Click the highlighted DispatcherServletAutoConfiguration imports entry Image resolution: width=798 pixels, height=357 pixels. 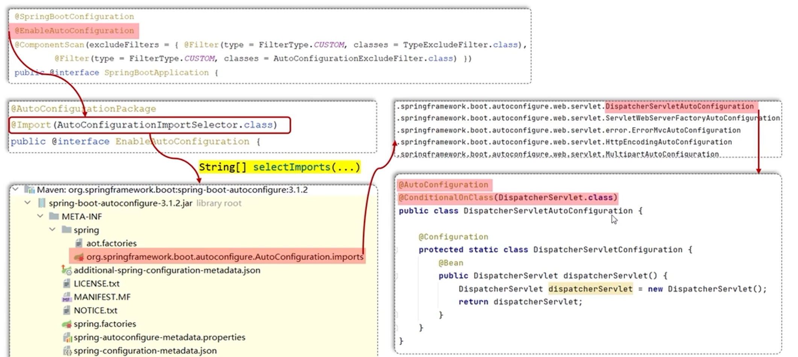click(680, 106)
